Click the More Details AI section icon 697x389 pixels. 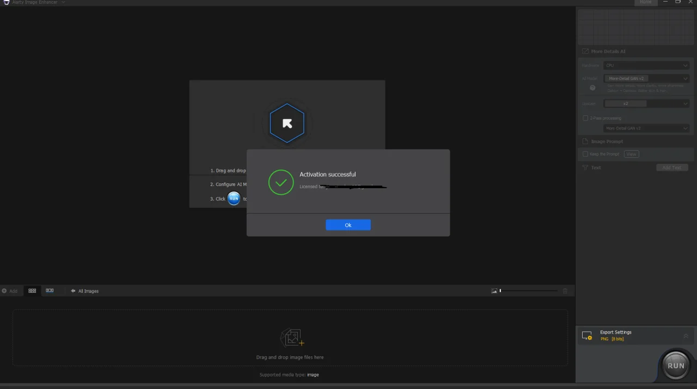tap(585, 51)
